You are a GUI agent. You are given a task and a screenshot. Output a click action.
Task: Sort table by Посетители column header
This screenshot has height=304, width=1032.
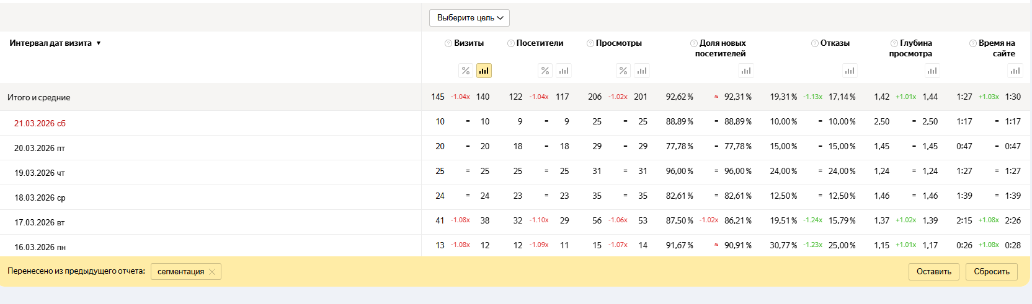[540, 43]
